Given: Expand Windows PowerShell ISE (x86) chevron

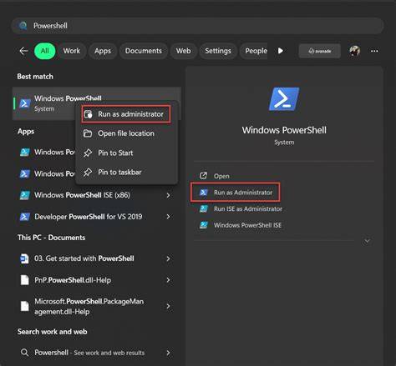Looking at the screenshot, I should [168, 195].
